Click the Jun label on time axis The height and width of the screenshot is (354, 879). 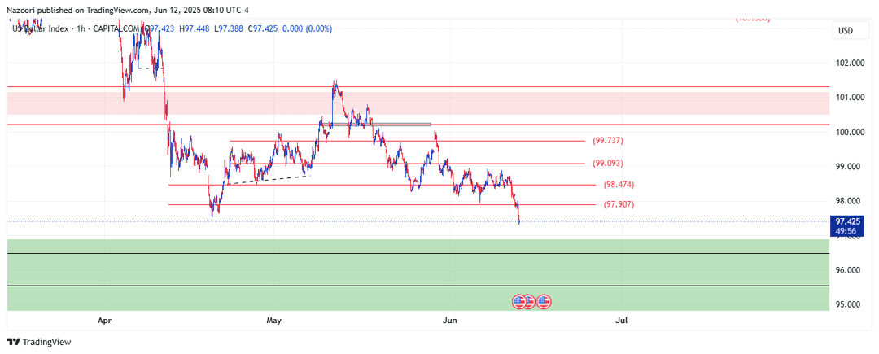coord(449,321)
